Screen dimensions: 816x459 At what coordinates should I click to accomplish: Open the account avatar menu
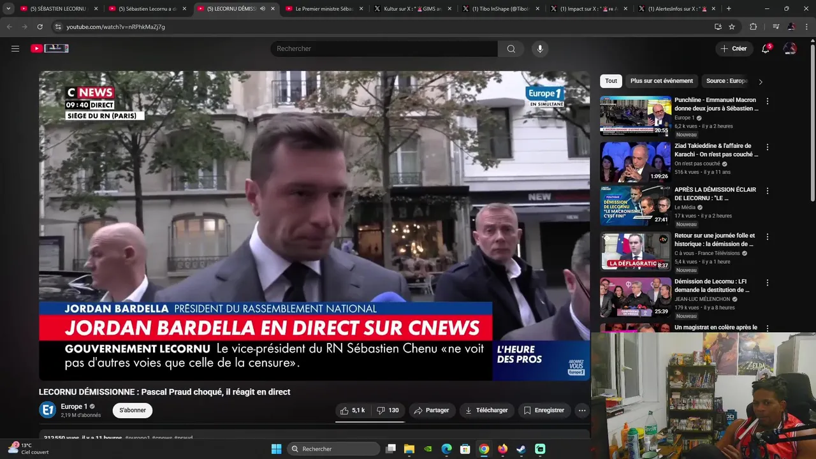(790, 48)
